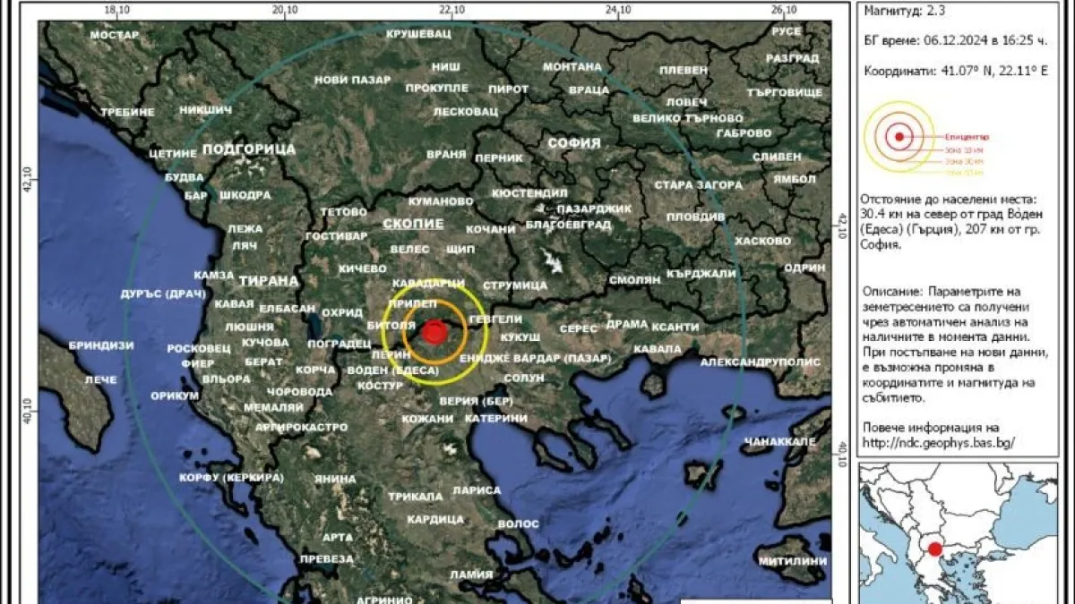Click the МОНТАНА city label
This screenshot has width=1075, height=604.
572,66
